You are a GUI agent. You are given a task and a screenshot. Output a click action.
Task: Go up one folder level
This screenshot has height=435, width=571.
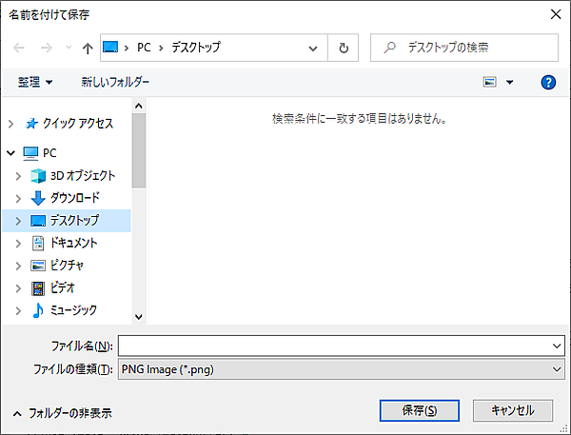pyautogui.click(x=88, y=48)
